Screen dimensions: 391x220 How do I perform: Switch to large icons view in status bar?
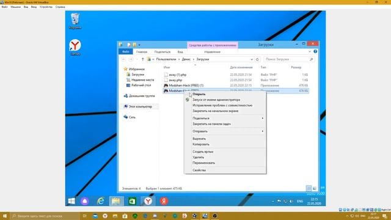pyautogui.click(x=314, y=188)
